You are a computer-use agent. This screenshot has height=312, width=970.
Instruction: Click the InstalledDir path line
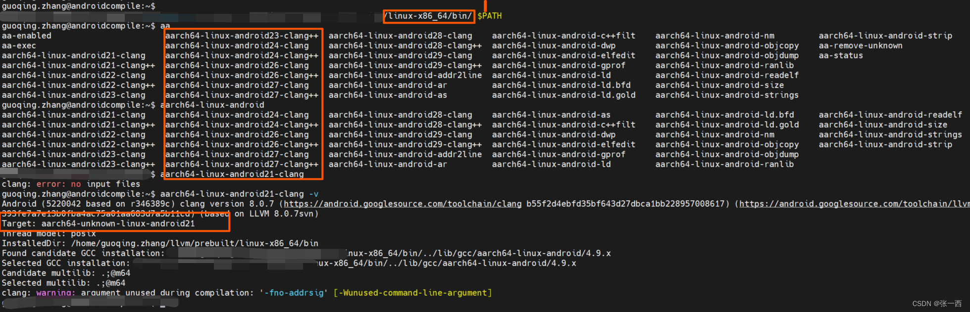(160, 243)
